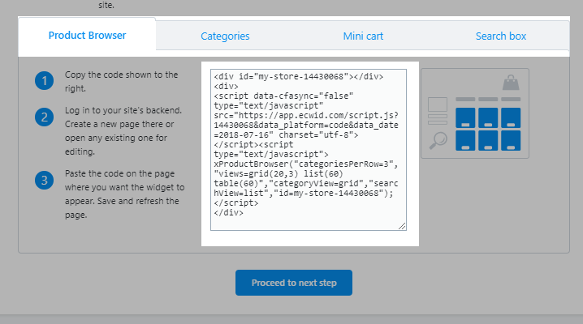The height and width of the screenshot is (324, 583).
Task: Open the Categories tab
Action: (225, 36)
